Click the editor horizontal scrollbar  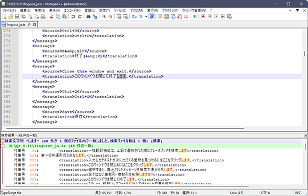tap(125, 128)
